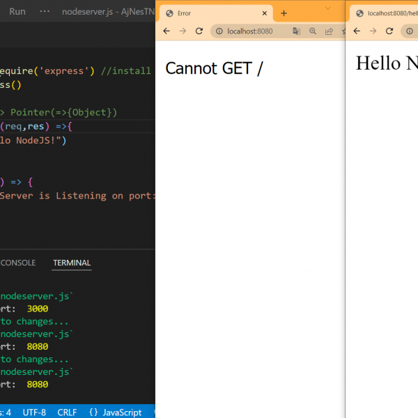Click the share page icon
Screen dimensions: 418x418
click(329, 31)
